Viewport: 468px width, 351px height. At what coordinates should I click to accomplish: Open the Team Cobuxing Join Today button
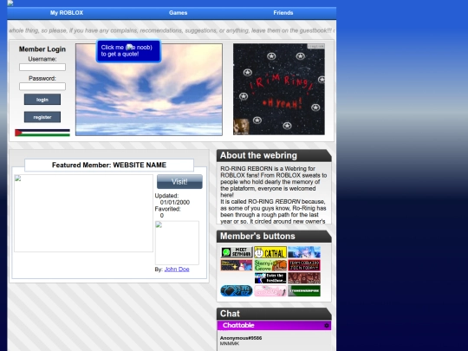pyautogui.click(x=304, y=265)
